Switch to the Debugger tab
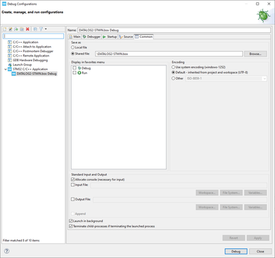Screen dimensions: 275x258 [91, 36]
